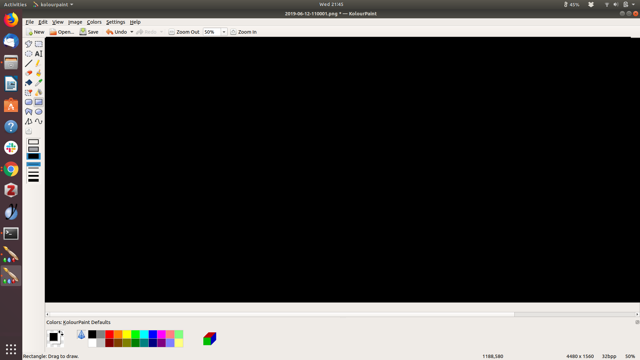
Task: Swap foreground and background colors arrow
Action: point(61,333)
